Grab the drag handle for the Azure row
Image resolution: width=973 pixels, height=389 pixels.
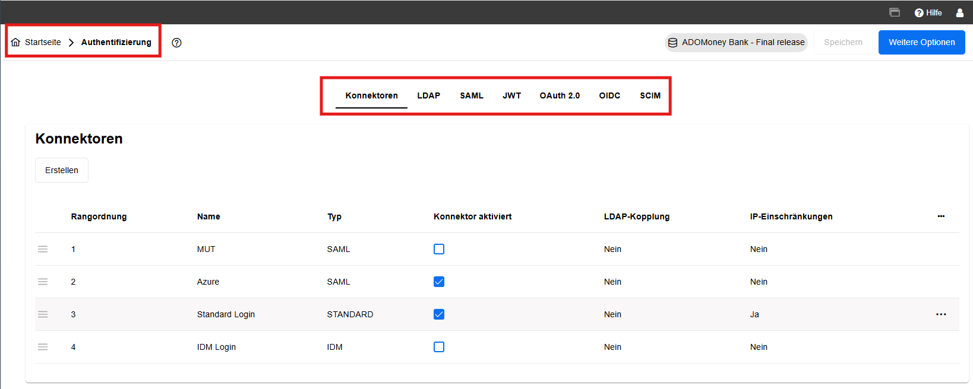[x=43, y=282]
